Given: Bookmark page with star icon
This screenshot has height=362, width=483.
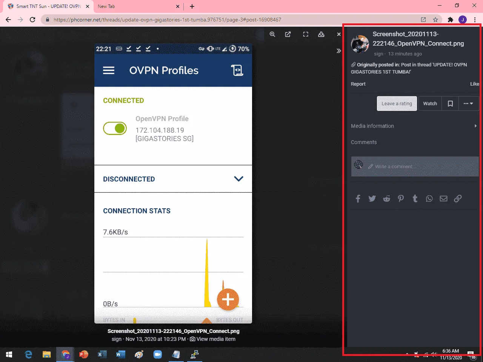Looking at the screenshot, I should click(435, 20).
